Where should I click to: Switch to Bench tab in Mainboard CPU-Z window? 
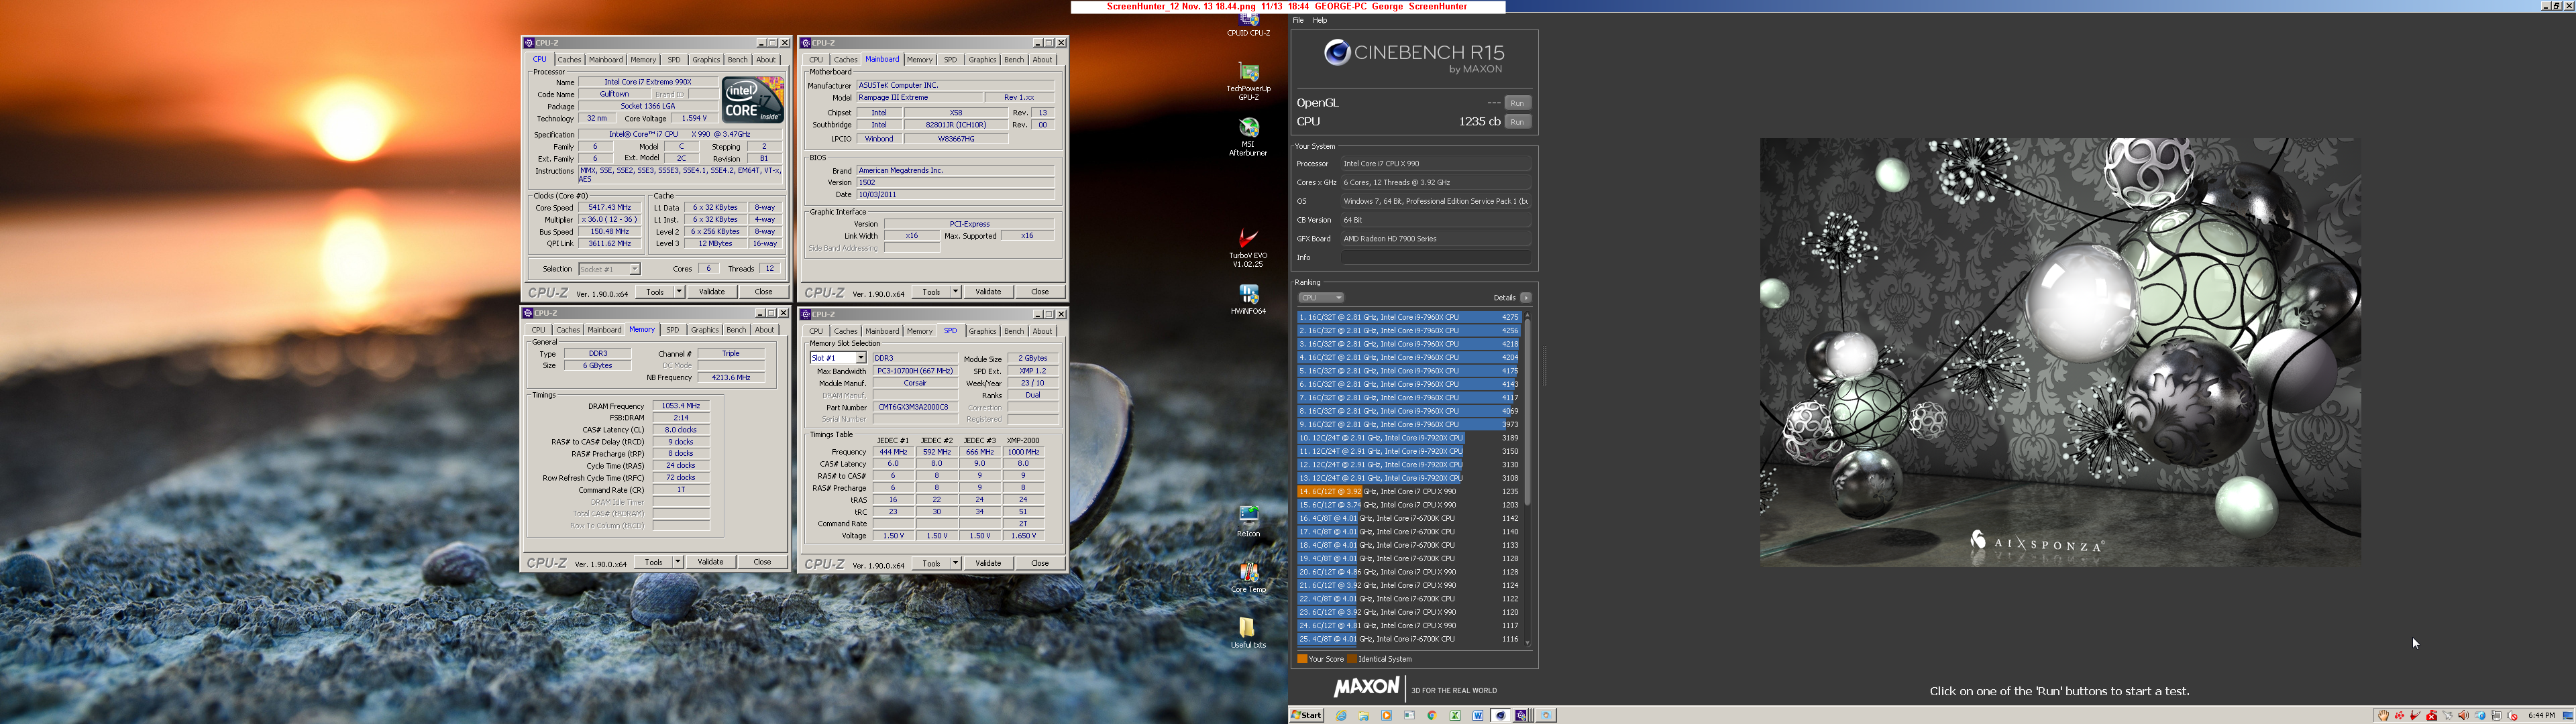point(1014,59)
